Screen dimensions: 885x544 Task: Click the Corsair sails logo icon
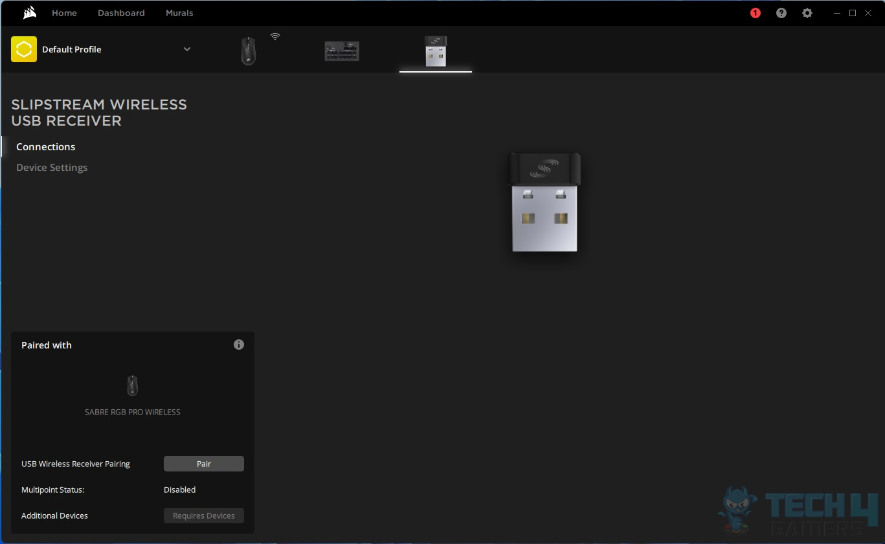click(30, 13)
